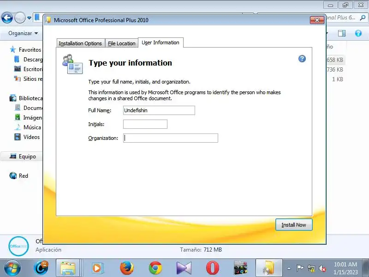This screenshot has height=277, width=369.
Task: Click the Install Now button
Action: click(294, 225)
